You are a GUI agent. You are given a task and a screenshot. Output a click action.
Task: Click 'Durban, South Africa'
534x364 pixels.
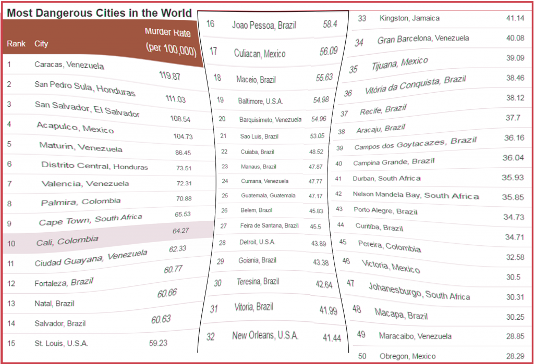386,178
